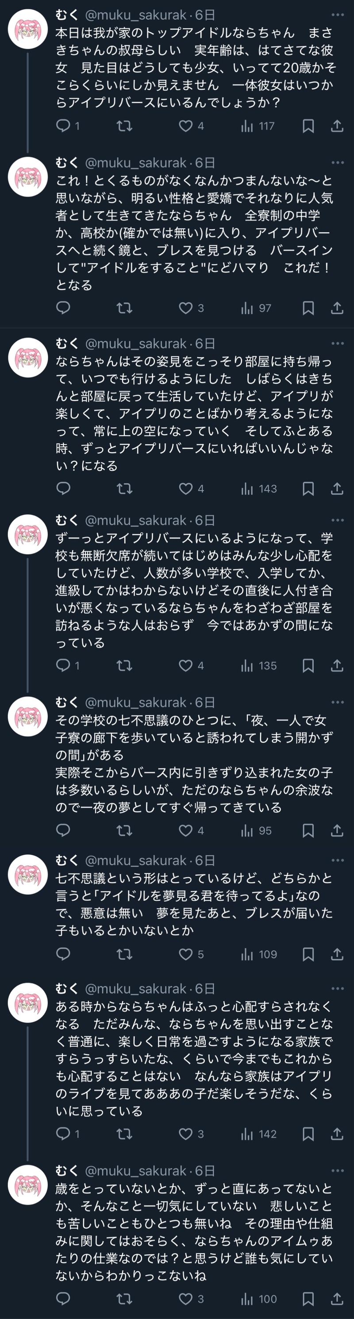
Task: Reply to tweet beginning その学校の七不思議
Action: coord(63,830)
